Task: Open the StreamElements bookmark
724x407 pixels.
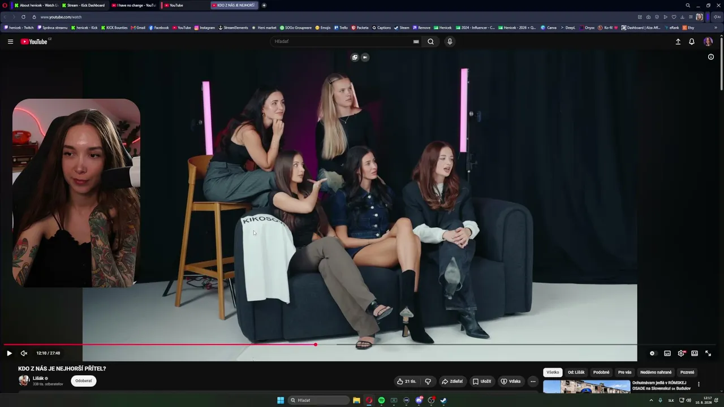Action: pos(234,27)
